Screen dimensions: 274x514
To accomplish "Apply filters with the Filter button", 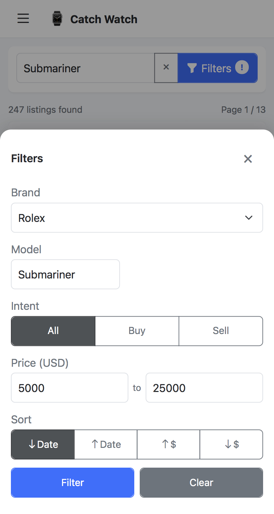I will [x=72, y=482].
